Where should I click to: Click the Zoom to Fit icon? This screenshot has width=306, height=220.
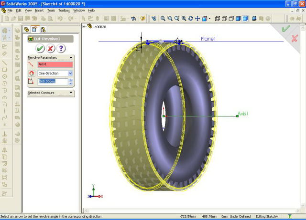pos(163,19)
